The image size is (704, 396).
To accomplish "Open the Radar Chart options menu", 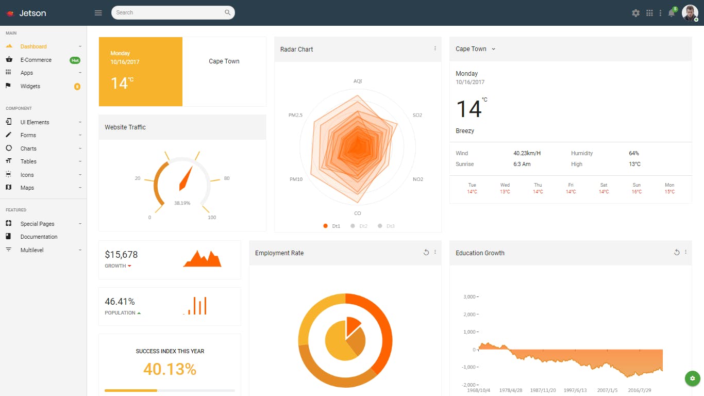I will click(435, 49).
